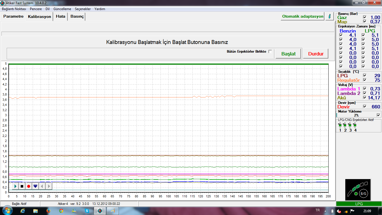The height and width of the screenshot is (215, 382).
Task: Switch to the Paint taskbar button
Action: [x=113, y=211]
